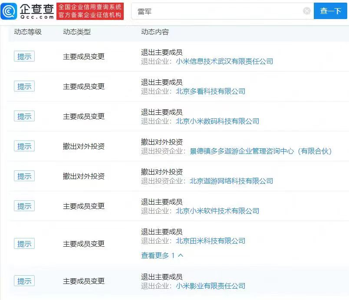Open 北京小米数码科技有限公司 company link
Viewport: 349px width, 300px height.
click(x=217, y=121)
